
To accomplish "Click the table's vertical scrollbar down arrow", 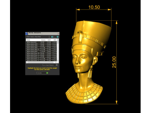I will point(58,60).
